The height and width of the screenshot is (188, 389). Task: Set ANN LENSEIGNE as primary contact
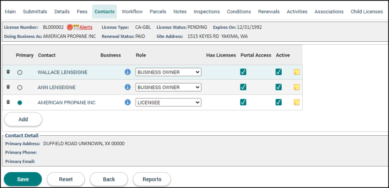coord(20,88)
